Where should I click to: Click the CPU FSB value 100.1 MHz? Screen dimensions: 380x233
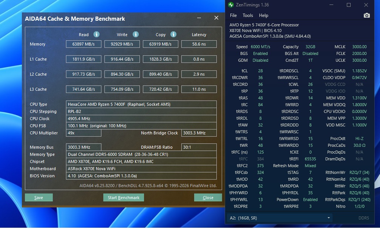click(141, 126)
